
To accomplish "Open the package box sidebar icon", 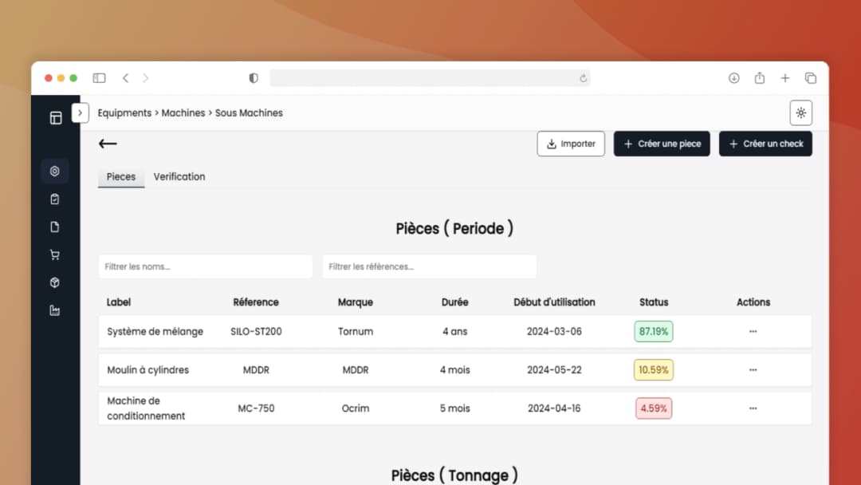I will (55, 282).
